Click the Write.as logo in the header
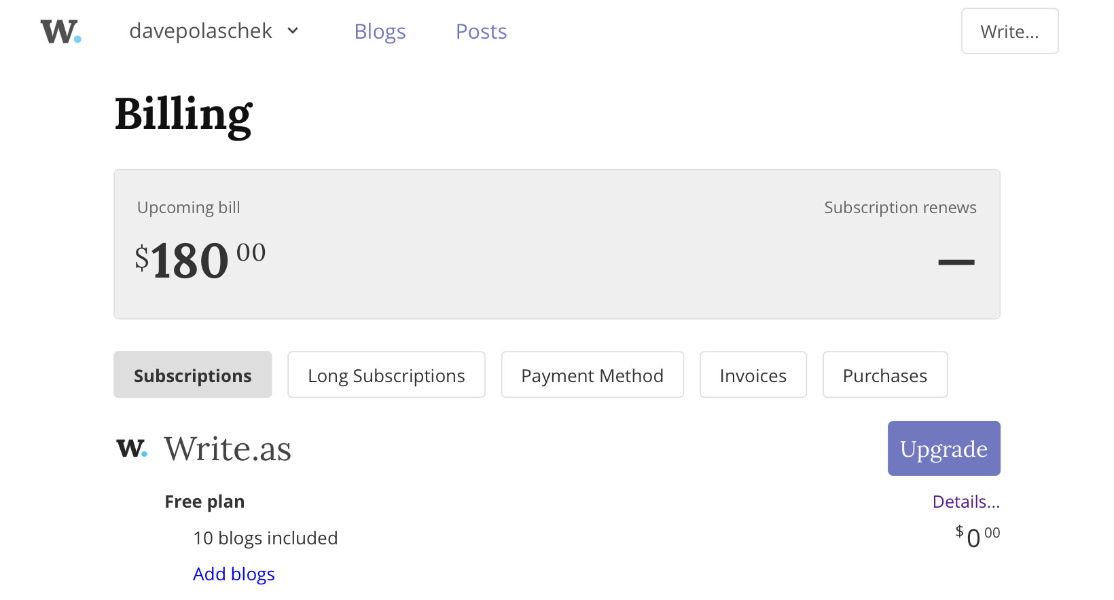Image resolution: width=1114 pixels, height=600 pixels. tap(61, 31)
